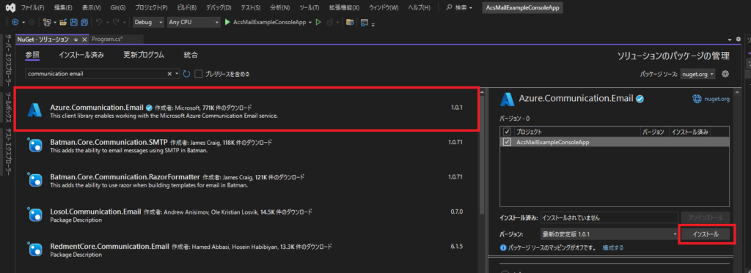Click the navigate backward arrow icon
Screen dimensions: 751x273
click(15, 23)
